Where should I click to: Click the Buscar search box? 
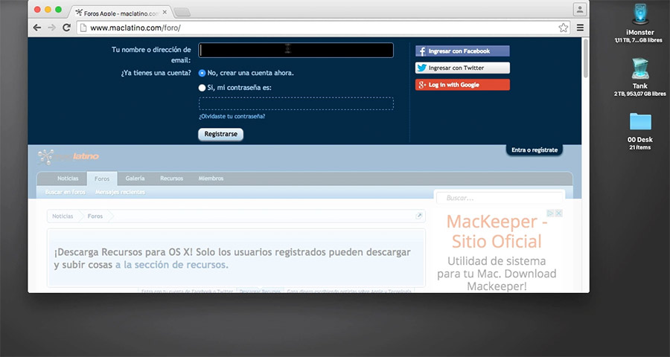pyautogui.click(x=500, y=198)
